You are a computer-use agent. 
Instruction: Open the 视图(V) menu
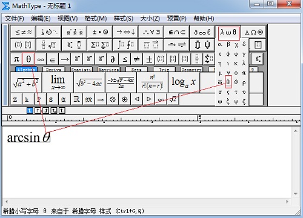pos(68,19)
